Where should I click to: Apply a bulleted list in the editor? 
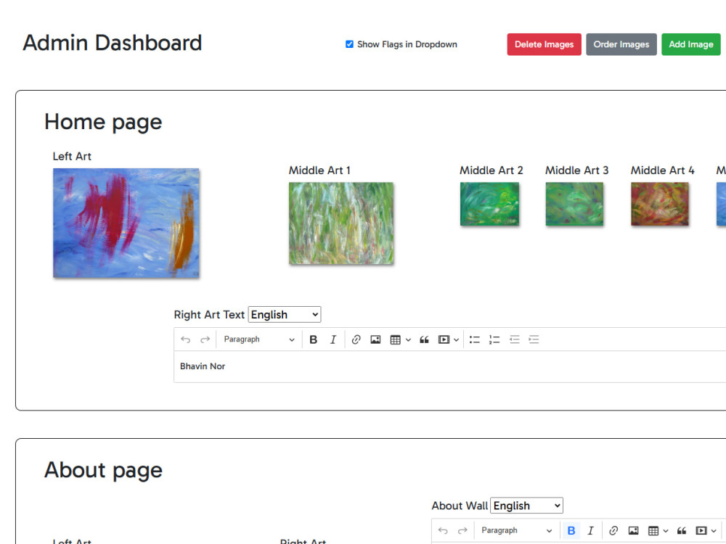[474, 339]
